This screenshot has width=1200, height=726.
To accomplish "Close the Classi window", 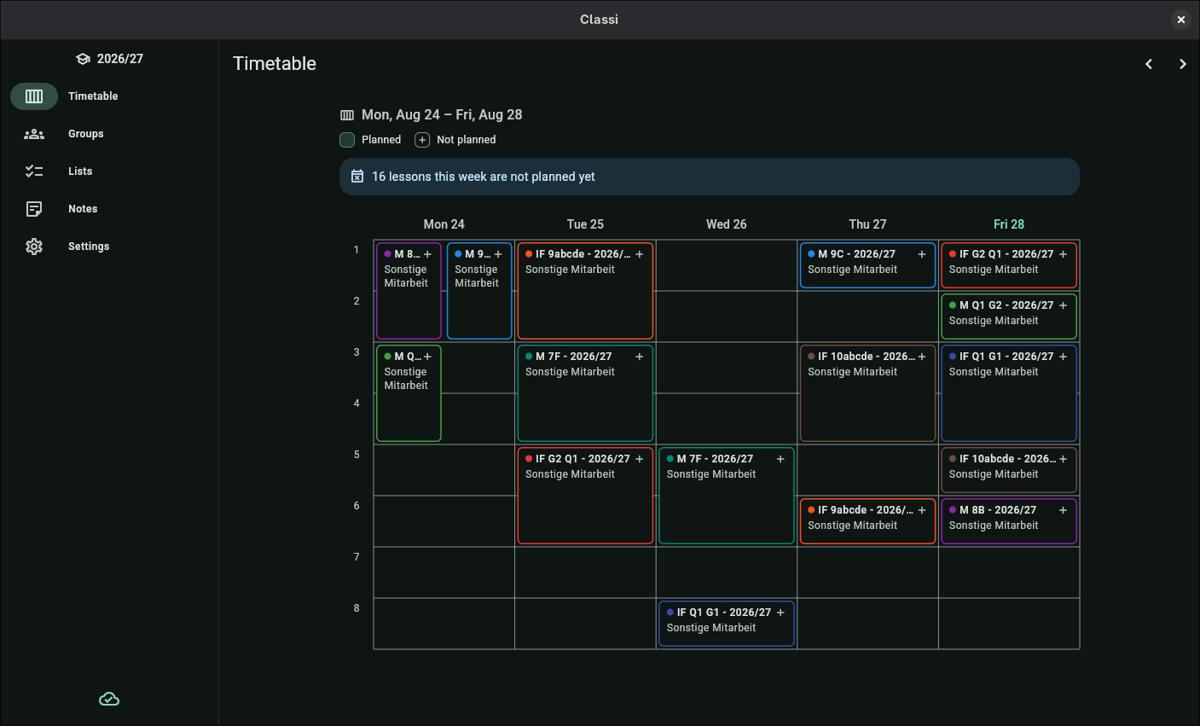I will pyautogui.click(x=1180, y=20).
